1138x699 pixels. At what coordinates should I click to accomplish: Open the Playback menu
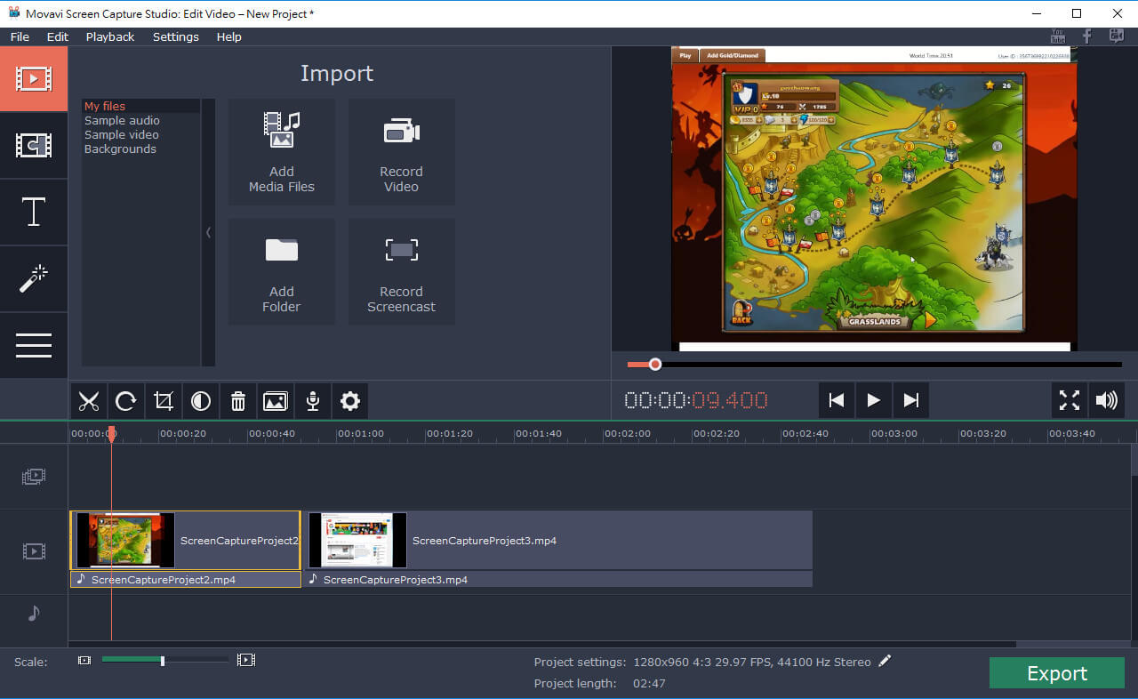[110, 36]
